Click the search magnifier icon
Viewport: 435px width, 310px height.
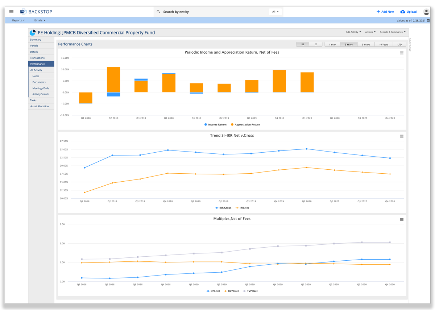tap(158, 12)
